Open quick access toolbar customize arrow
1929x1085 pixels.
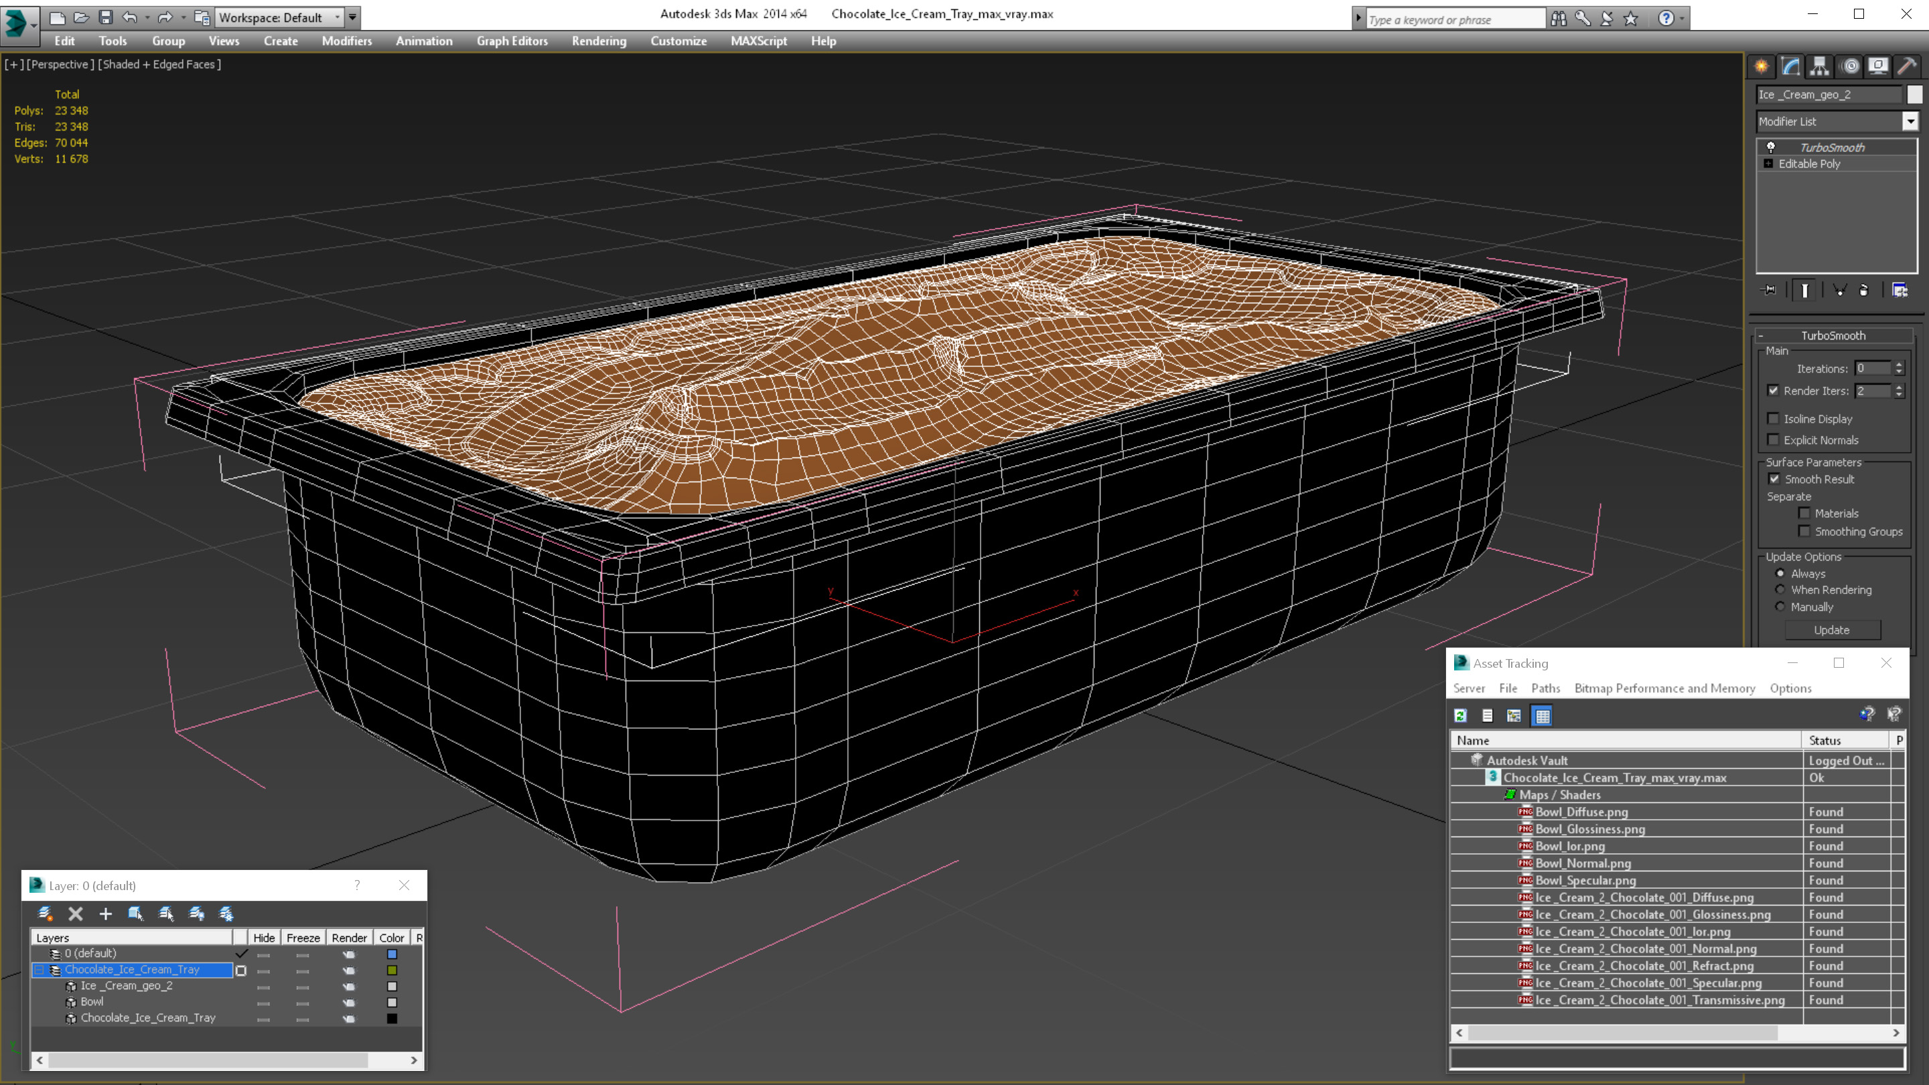point(353,17)
